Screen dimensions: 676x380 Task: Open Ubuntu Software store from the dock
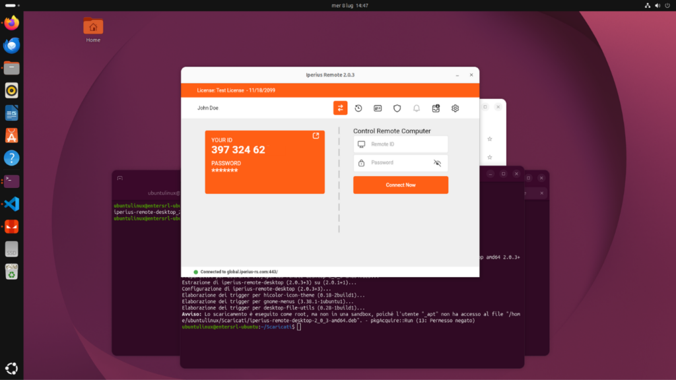click(x=12, y=136)
